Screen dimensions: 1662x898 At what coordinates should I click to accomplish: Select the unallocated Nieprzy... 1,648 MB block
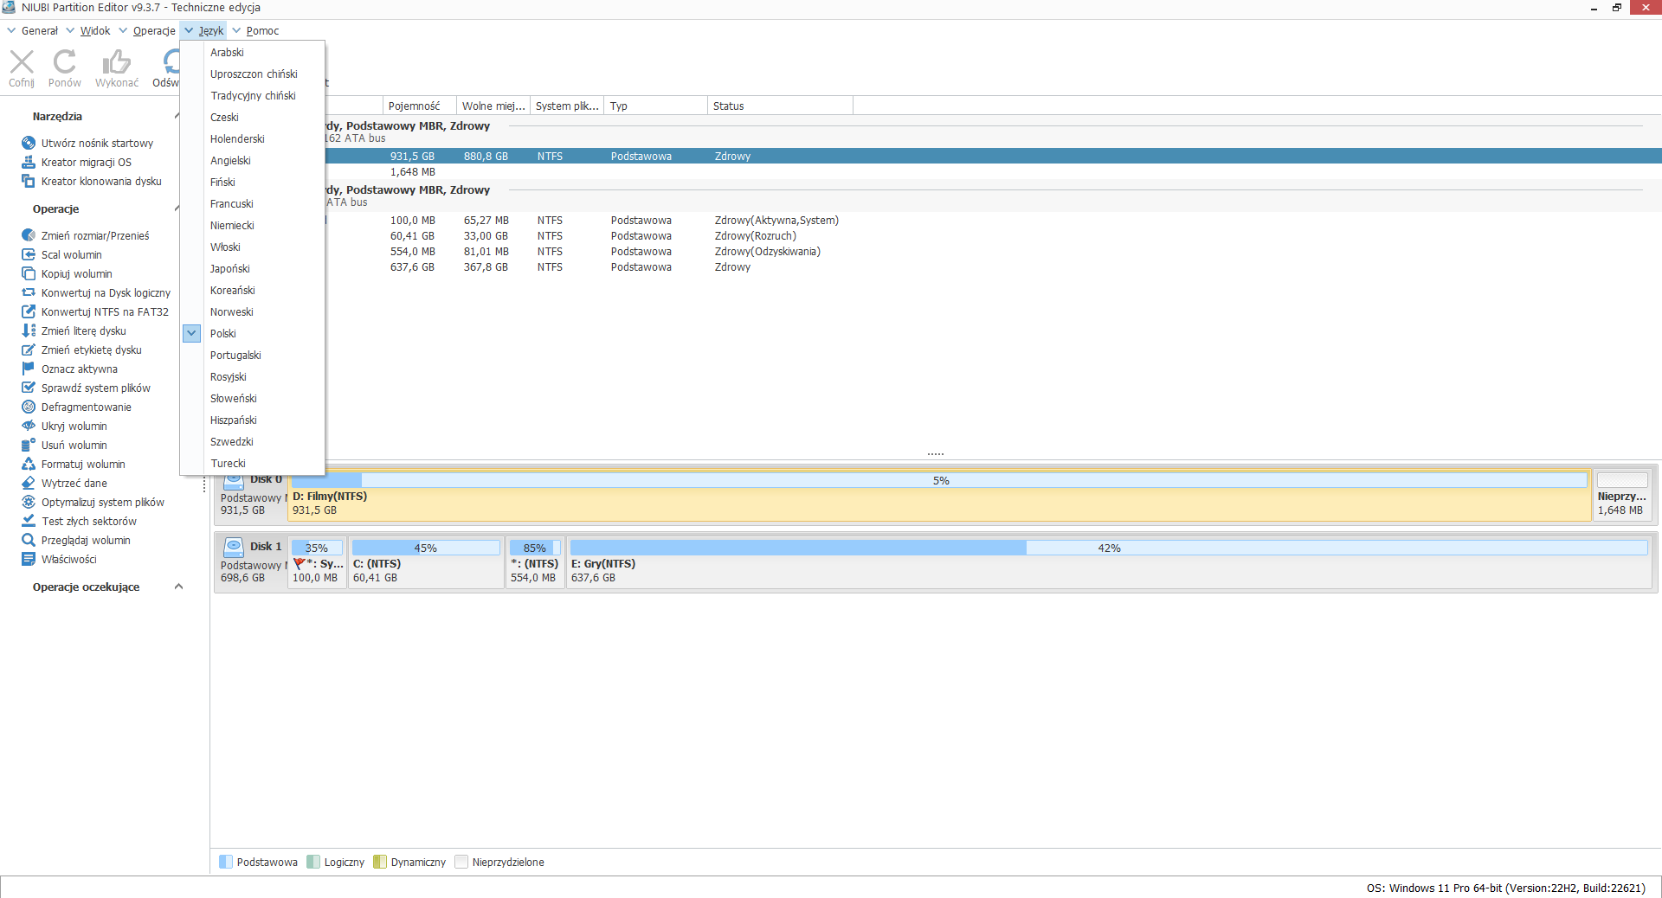1623,495
